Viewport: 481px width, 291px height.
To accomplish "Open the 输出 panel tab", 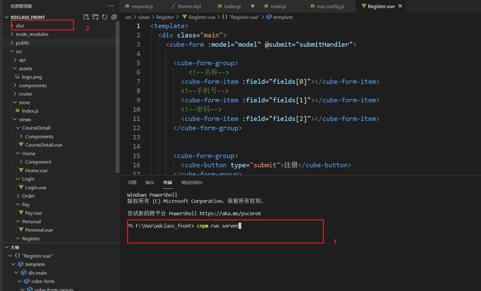I will pos(150,182).
